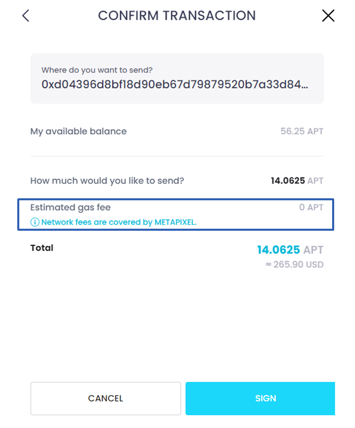Click 'How much would you like to send?' text
The image size is (355, 428).
tap(107, 181)
